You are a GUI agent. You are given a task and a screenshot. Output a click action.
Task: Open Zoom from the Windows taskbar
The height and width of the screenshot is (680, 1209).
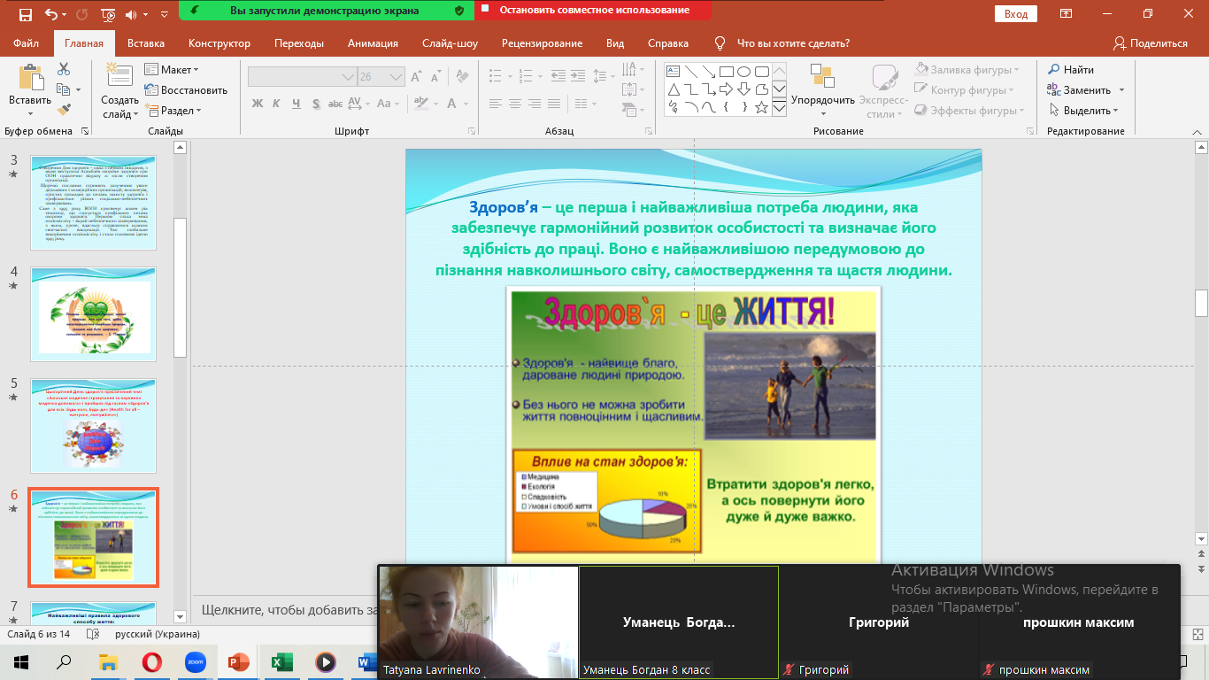[x=195, y=661]
